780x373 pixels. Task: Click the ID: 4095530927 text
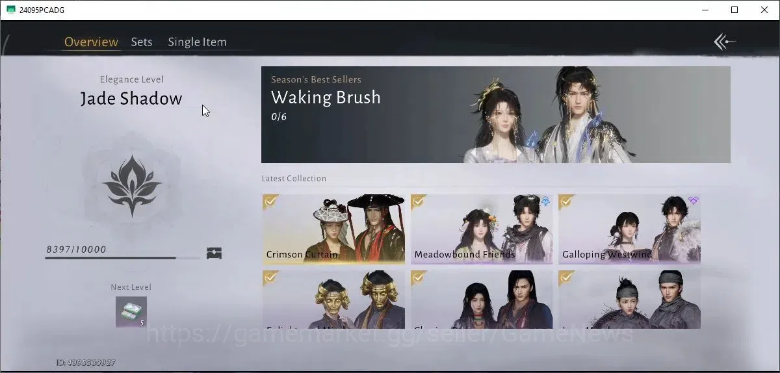tap(86, 363)
